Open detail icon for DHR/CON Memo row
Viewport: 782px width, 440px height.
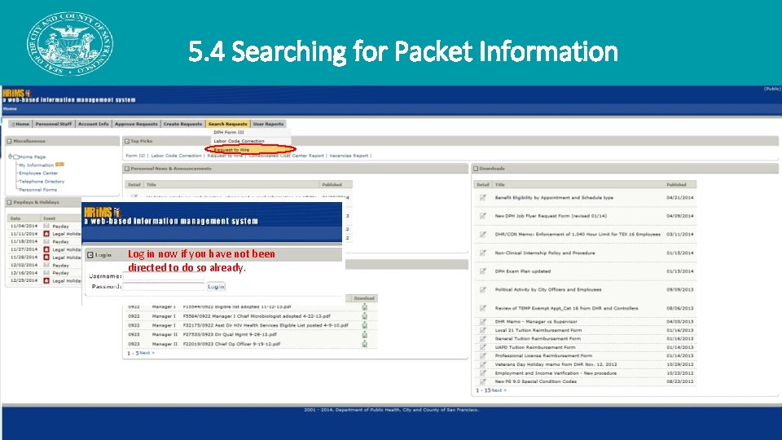pyautogui.click(x=483, y=235)
